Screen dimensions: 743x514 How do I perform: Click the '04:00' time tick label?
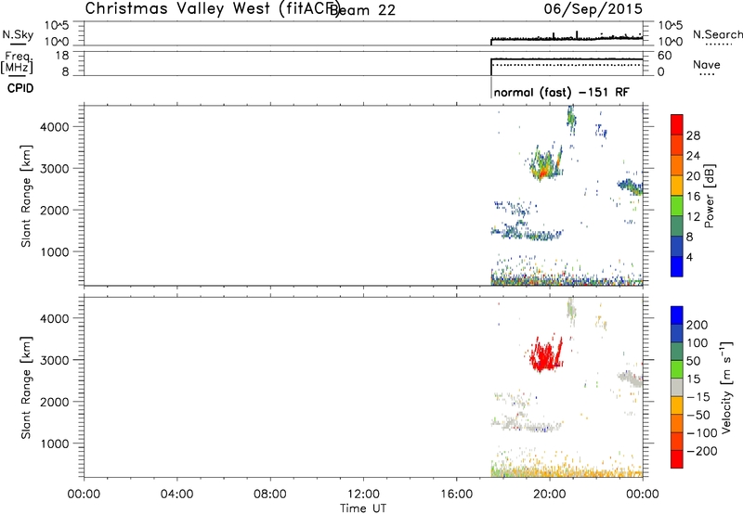coord(177,495)
